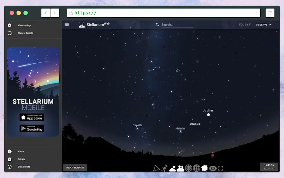Download on the App Store button
This screenshot has width=284, height=178.
(x=32, y=118)
